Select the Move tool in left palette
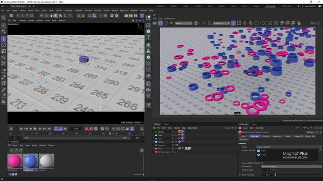The width and height of the screenshot is (323, 181). point(4,39)
